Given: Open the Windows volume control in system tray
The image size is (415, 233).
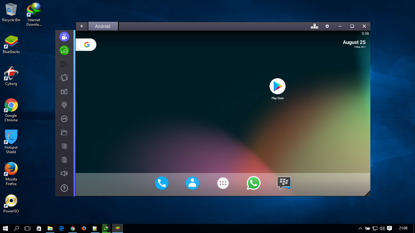Looking at the screenshot, I should [x=382, y=228].
